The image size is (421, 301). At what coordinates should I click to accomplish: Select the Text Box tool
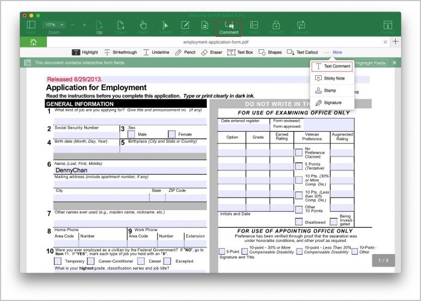pyautogui.click(x=240, y=52)
